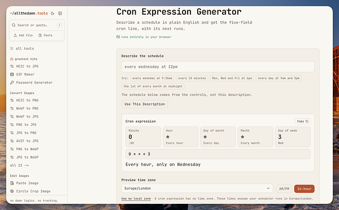
Task: Try 'Mon, Wed and Fri at 6pm' suggestion
Action: tap(232, 78)
